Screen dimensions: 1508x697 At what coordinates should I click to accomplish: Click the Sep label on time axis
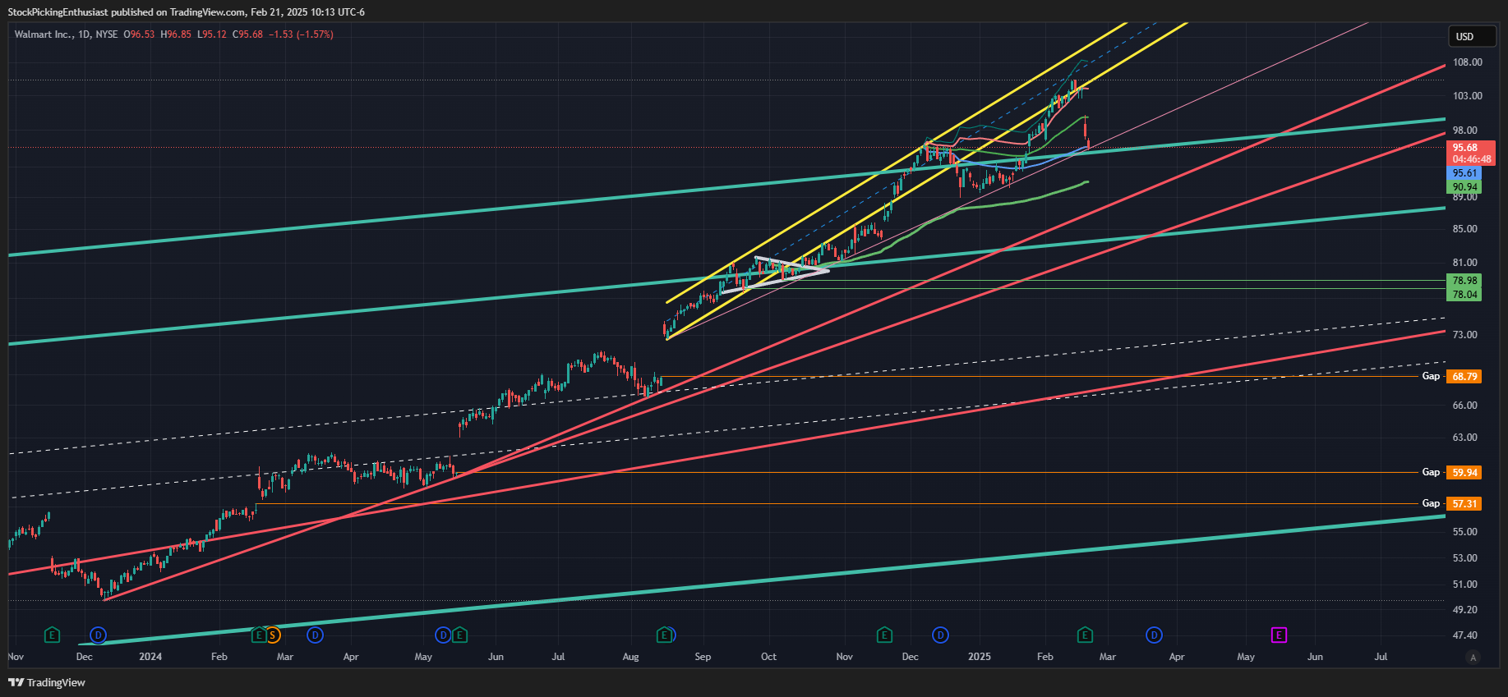click(703, 657)
